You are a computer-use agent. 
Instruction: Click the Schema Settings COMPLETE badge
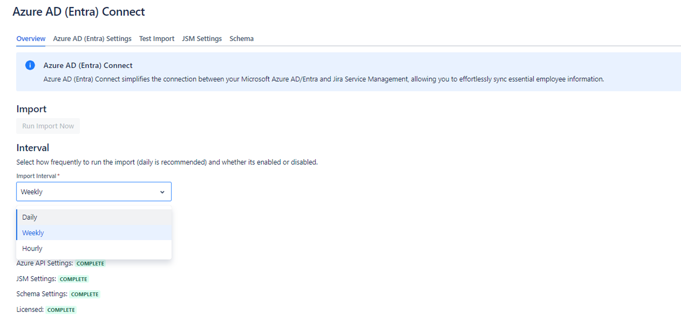[85, 294]
